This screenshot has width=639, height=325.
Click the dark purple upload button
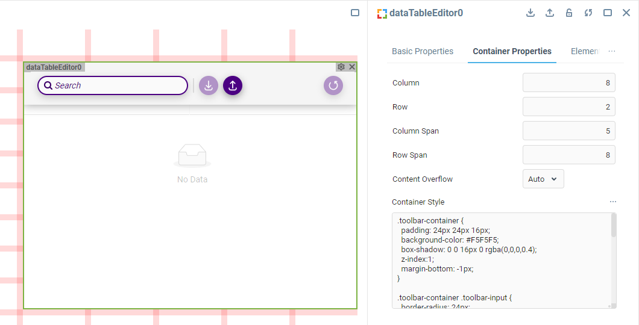(233, 85)
